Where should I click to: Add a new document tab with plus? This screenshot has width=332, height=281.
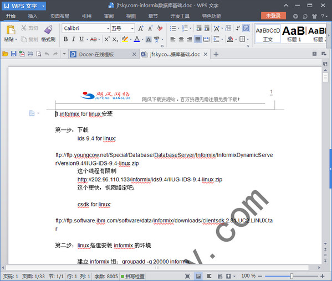point(216,54)
